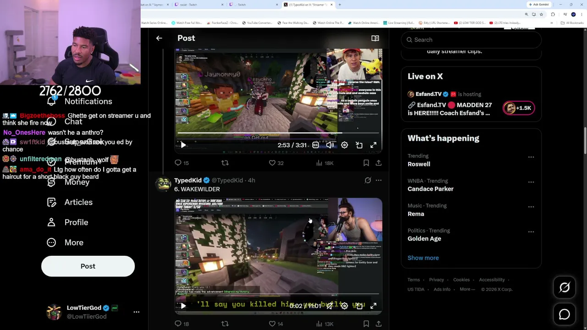
Task: Open more options on WAKEWILDER post
Action: click(x=378, y=180)
